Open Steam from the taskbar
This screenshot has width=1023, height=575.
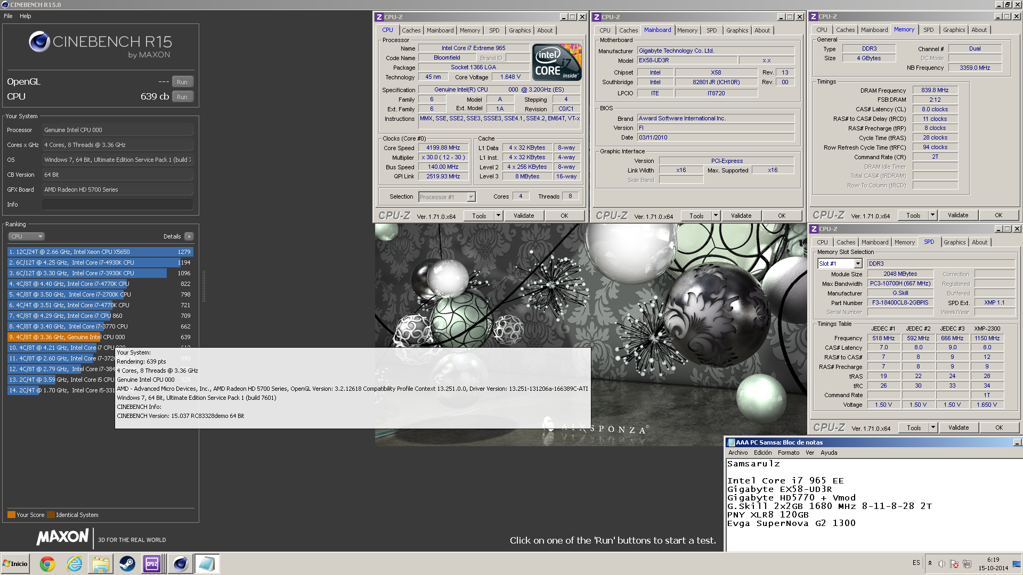point(127,564)
